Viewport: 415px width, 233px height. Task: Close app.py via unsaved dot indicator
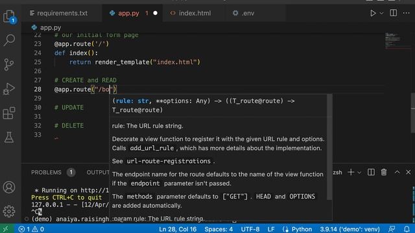tap(156, 13)
